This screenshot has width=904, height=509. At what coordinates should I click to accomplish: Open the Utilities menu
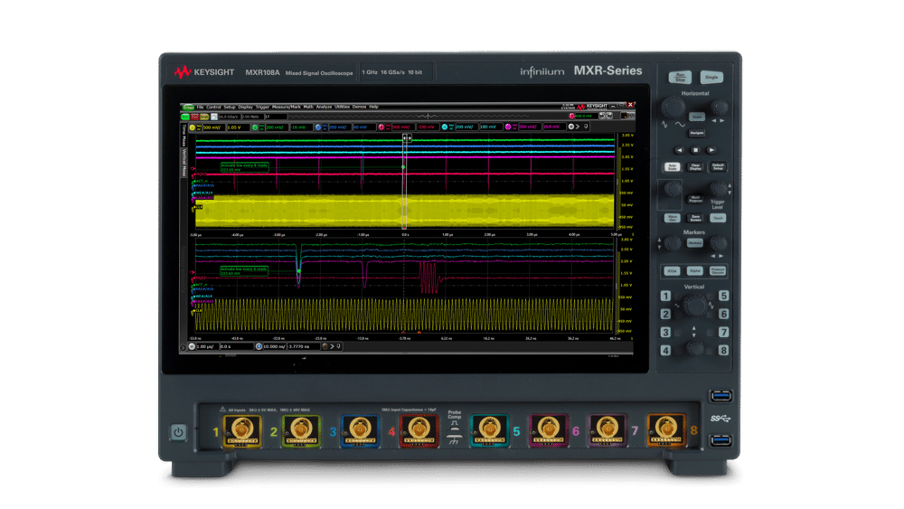coord(343,107)
